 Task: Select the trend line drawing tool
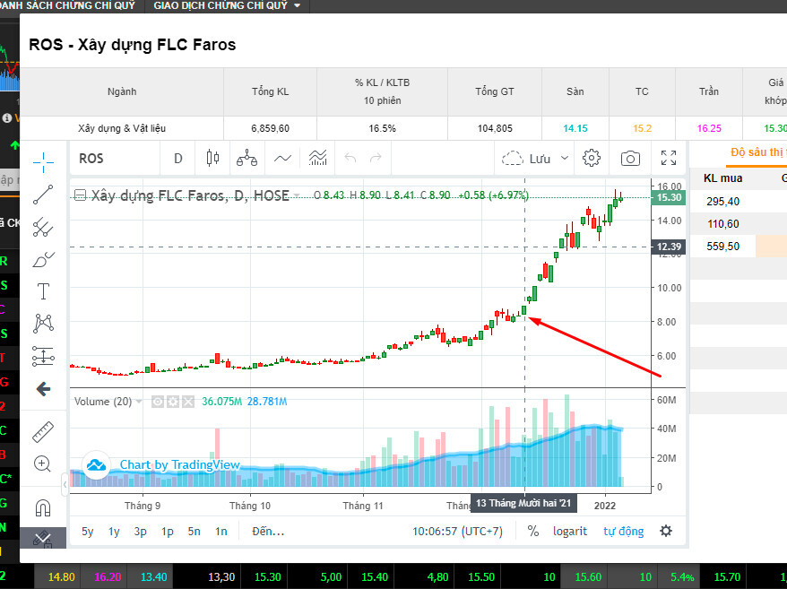click(43, 194)
